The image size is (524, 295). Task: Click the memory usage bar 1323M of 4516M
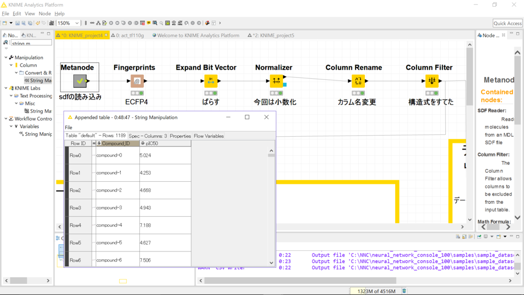376,291
